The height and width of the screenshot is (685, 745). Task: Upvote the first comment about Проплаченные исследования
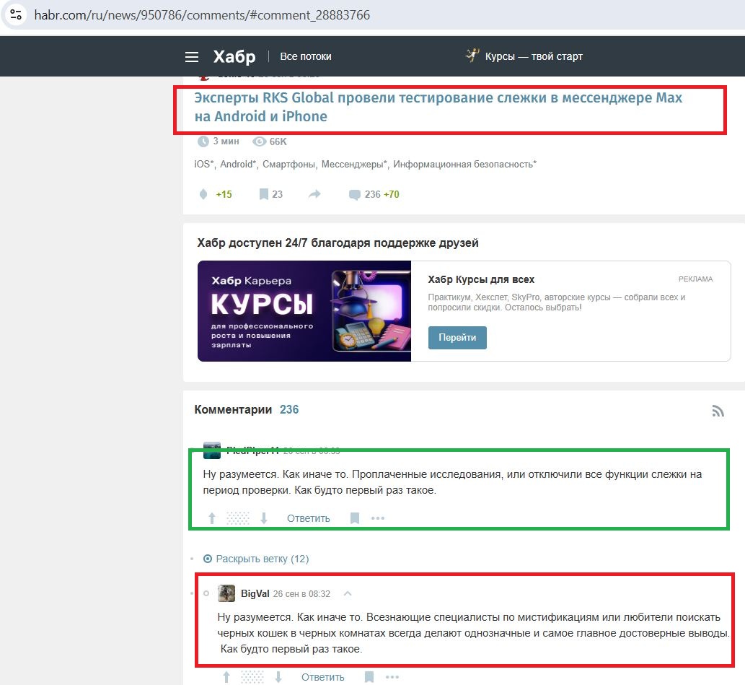(x=212, y=518)
